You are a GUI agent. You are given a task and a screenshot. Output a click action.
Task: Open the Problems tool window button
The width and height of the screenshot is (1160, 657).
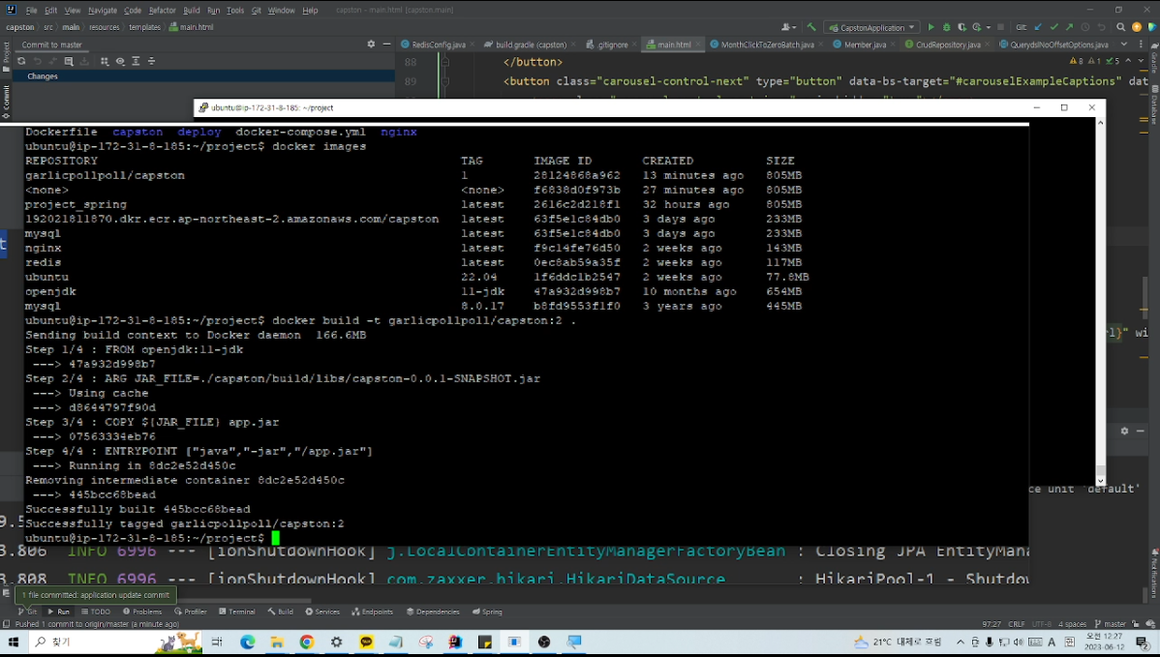click(142, 612)
